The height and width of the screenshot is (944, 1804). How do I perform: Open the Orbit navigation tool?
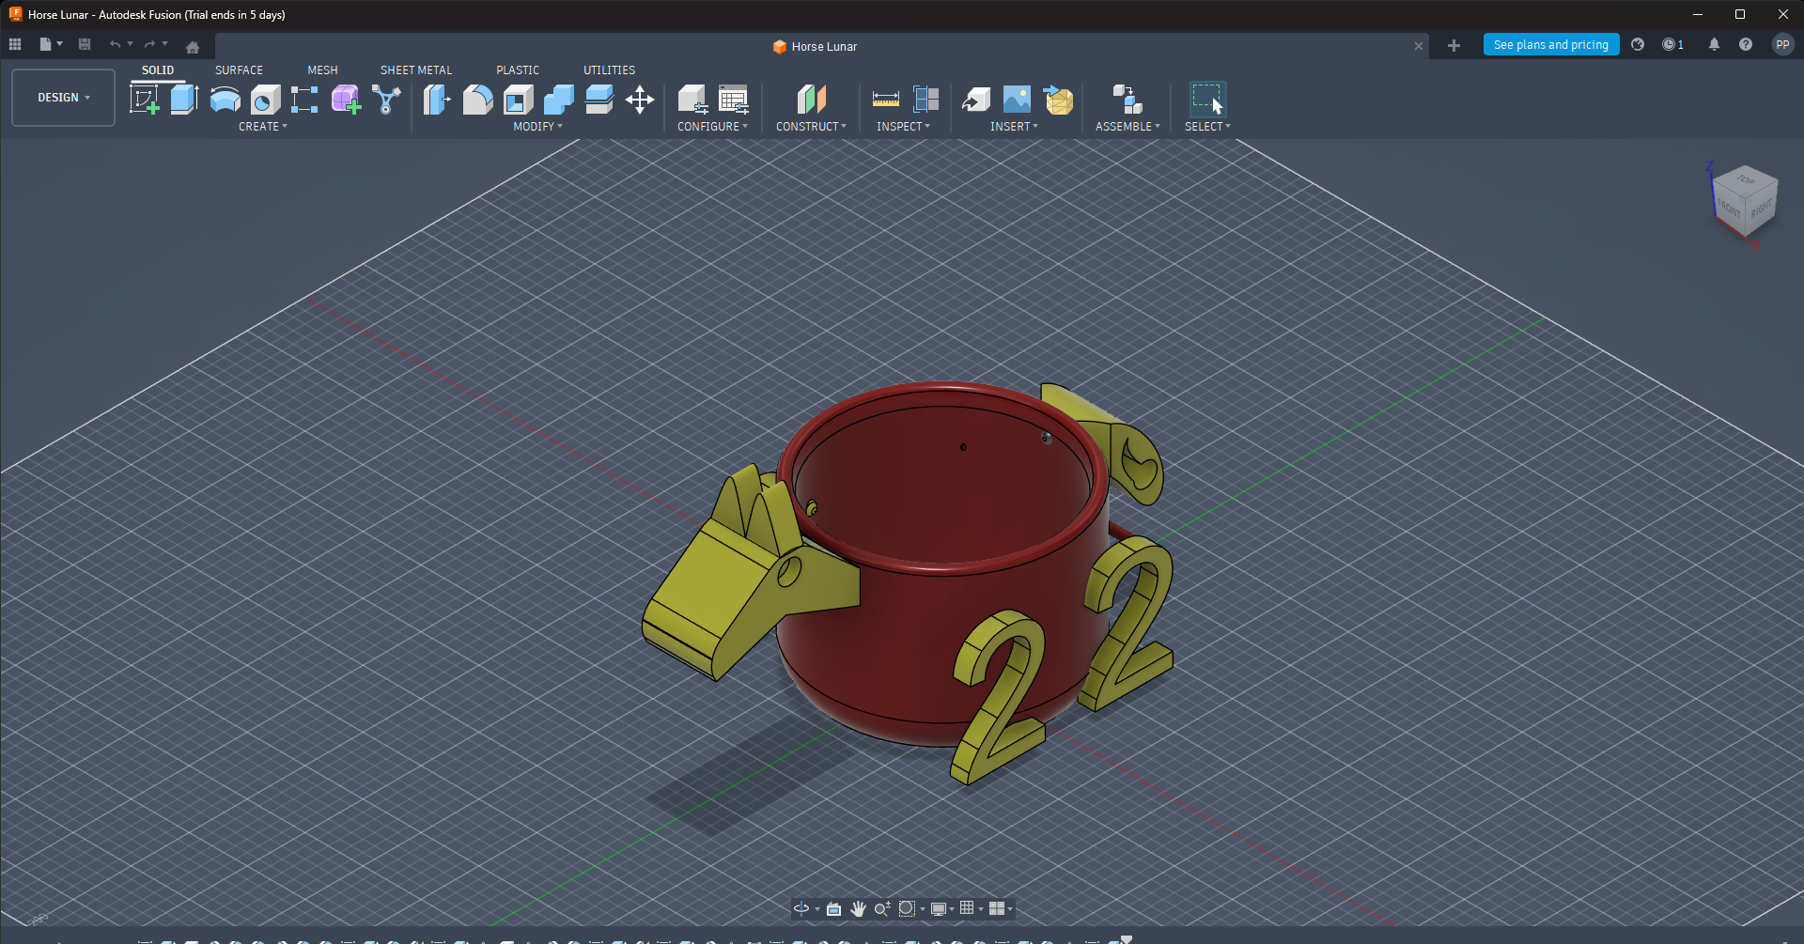pyautogui.click(x=801, y=908)
